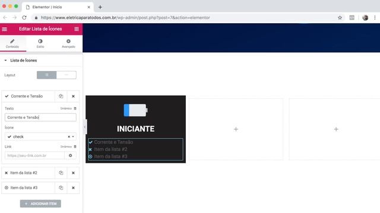Add widget to the right empty column
This screenshot has width=380, height=213.
tap(336, 129)
